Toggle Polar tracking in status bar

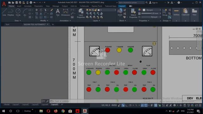pyautogui.click(x=130, y=105)
